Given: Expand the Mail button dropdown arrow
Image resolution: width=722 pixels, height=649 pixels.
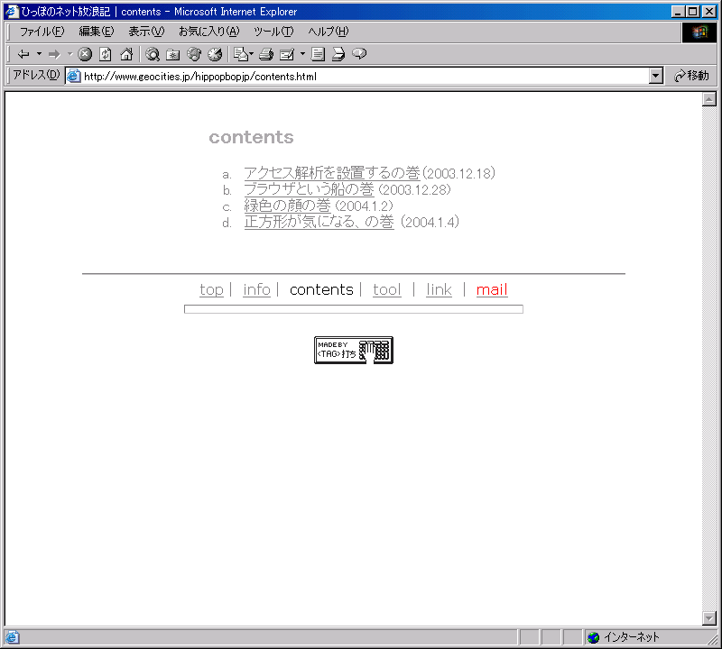Looking at the screenshot, I should point(252,54).
